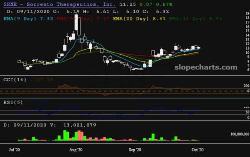The image size is (250, 157).
Task: Open the SRNE Sorrento Therapeutics title link
Action: (x=60, y=4)
